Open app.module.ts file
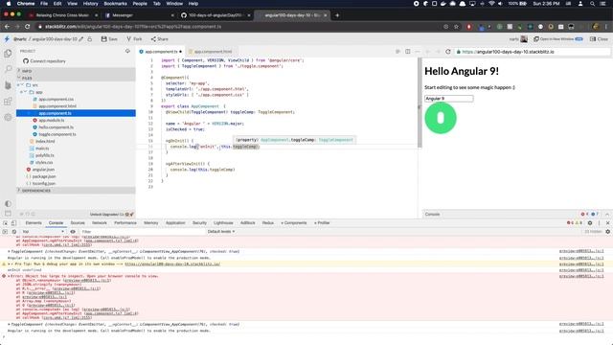 coord(51,120)
